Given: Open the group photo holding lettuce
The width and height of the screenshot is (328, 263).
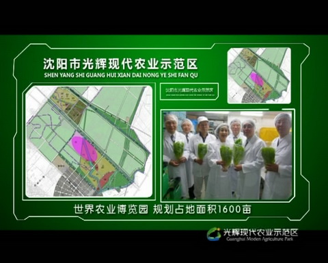Looking at the screenshot, I should coord(228,155).
